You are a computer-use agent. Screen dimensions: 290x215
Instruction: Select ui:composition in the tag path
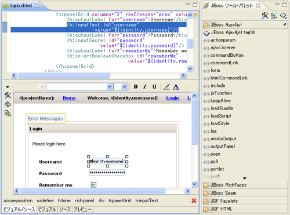click(x=18, y=201)
